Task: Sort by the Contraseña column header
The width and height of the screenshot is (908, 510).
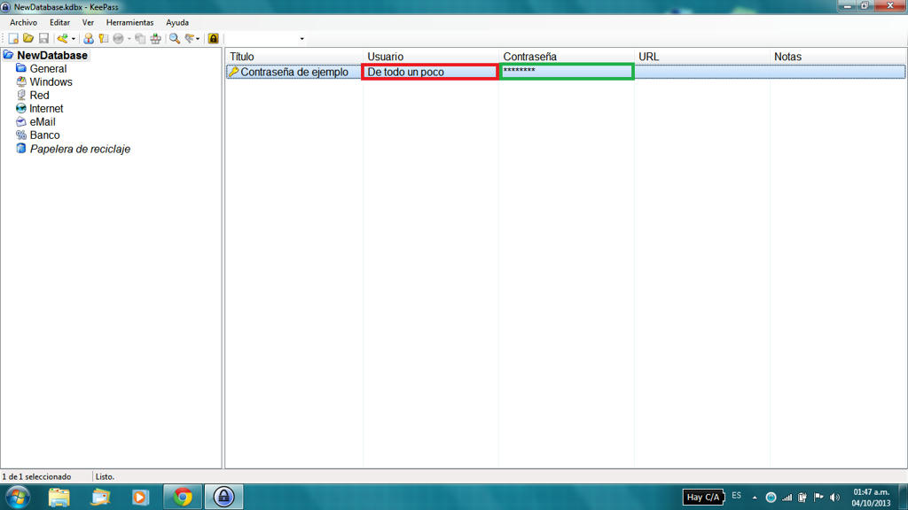Action: click(566, 57)
